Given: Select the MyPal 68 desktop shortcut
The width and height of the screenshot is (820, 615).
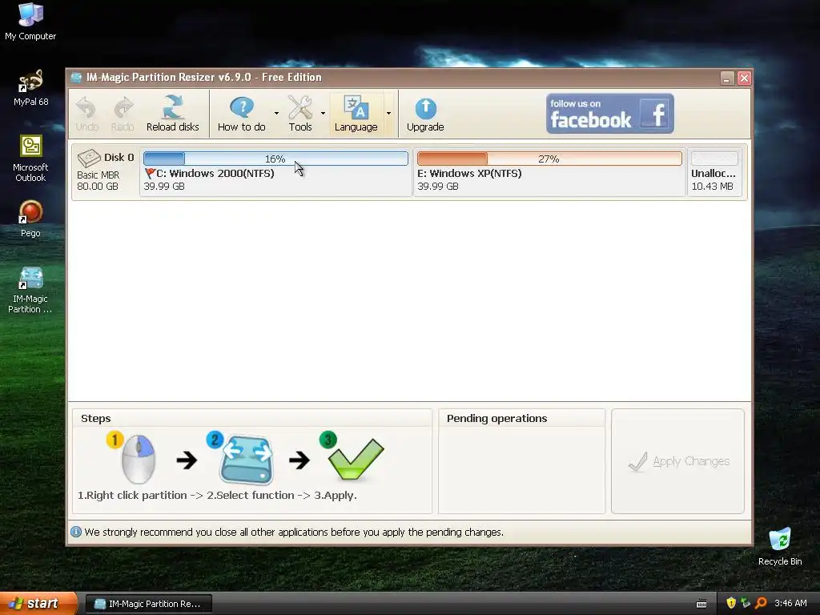Looking at the screenshot, I should 31,88.
